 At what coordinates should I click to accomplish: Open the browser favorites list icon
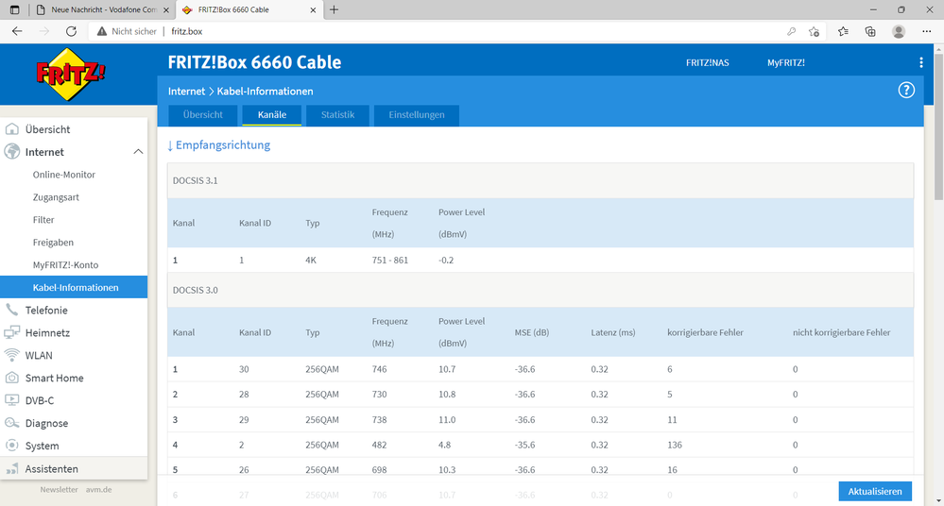pos(843,31)
